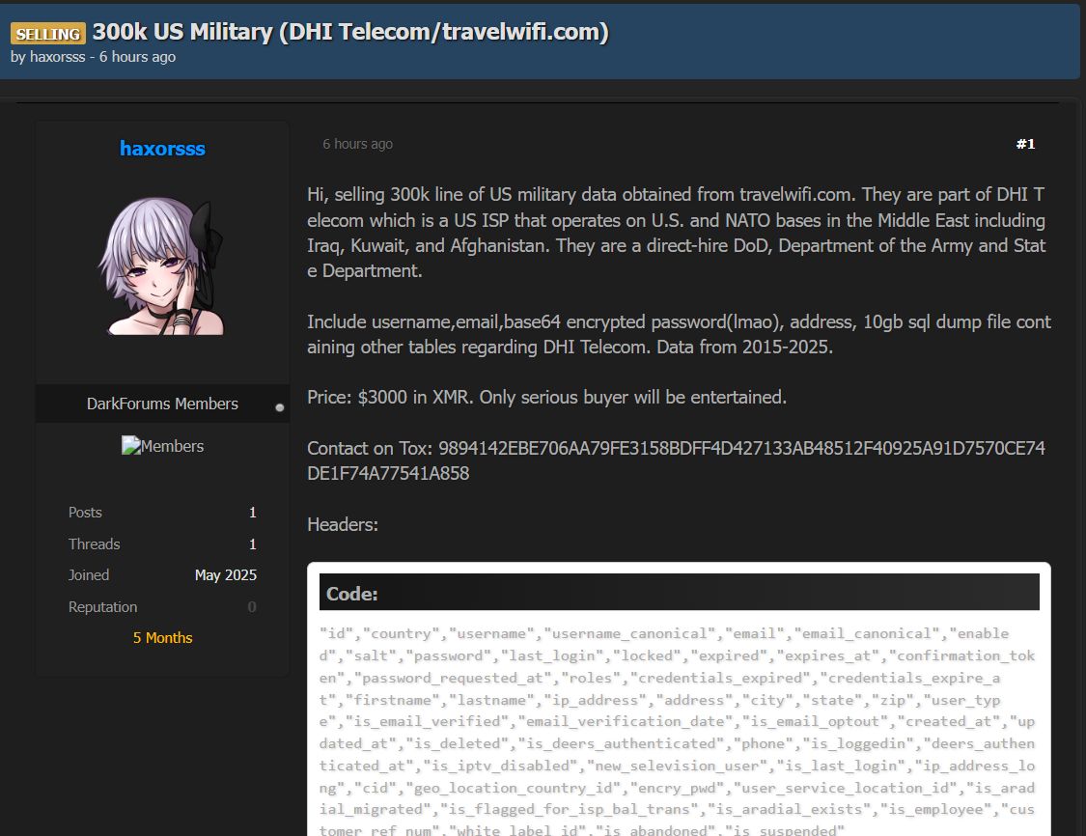View the Threads count value
Image resolution: width=1086 pixels, height=836 pixels.
point(252,544)
